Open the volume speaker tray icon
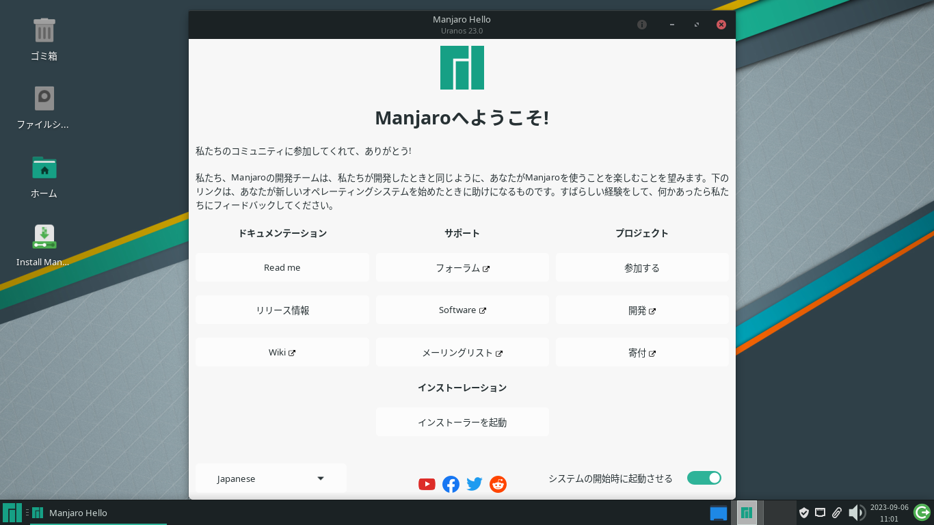The image size is (934, 525). click(857, 513)
